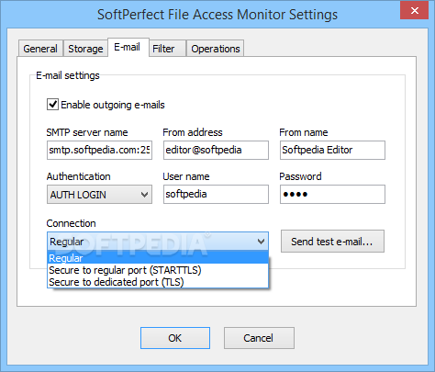This screenshot has width=435, height=372.
Task: Click into the From address field
Action: [x=216, y=150]
